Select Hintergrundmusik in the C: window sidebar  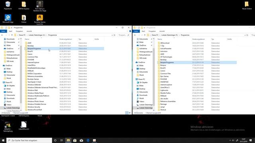point(13,55)
